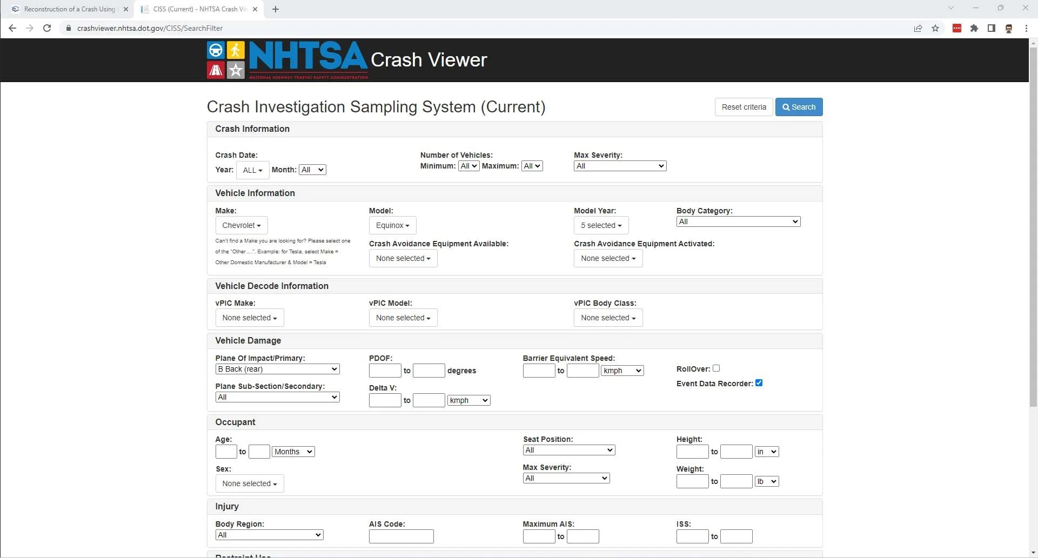Enable the RollOver checkbox

(x=716, y=368)
